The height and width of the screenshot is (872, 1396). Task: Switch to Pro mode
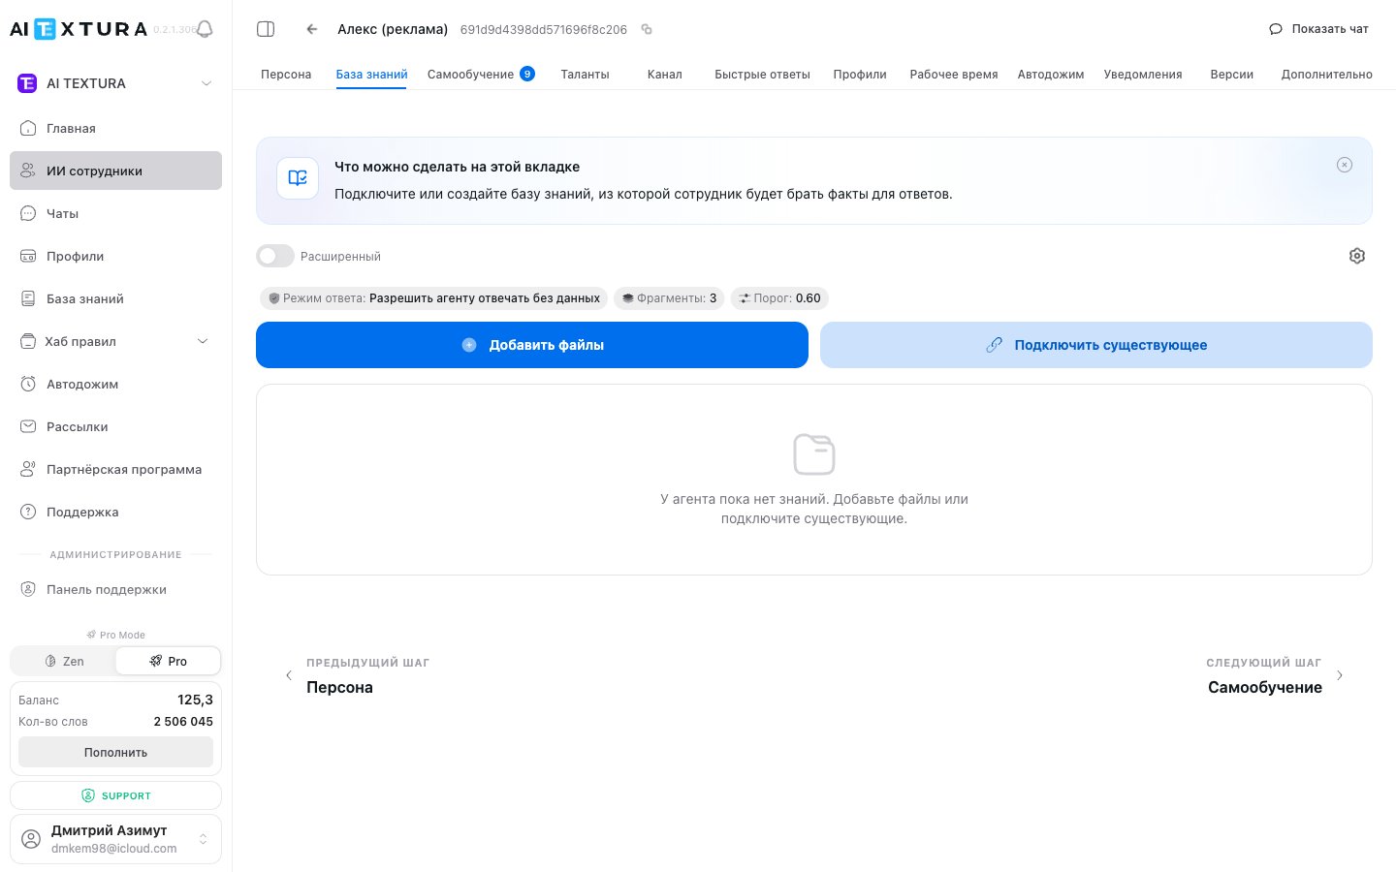pyautogui.click(x=168, y=661)
